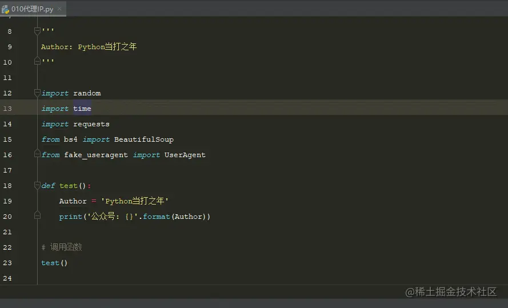
Task: Click 'fake_useragent' on line 16
Action: click(x=96, y=155)
